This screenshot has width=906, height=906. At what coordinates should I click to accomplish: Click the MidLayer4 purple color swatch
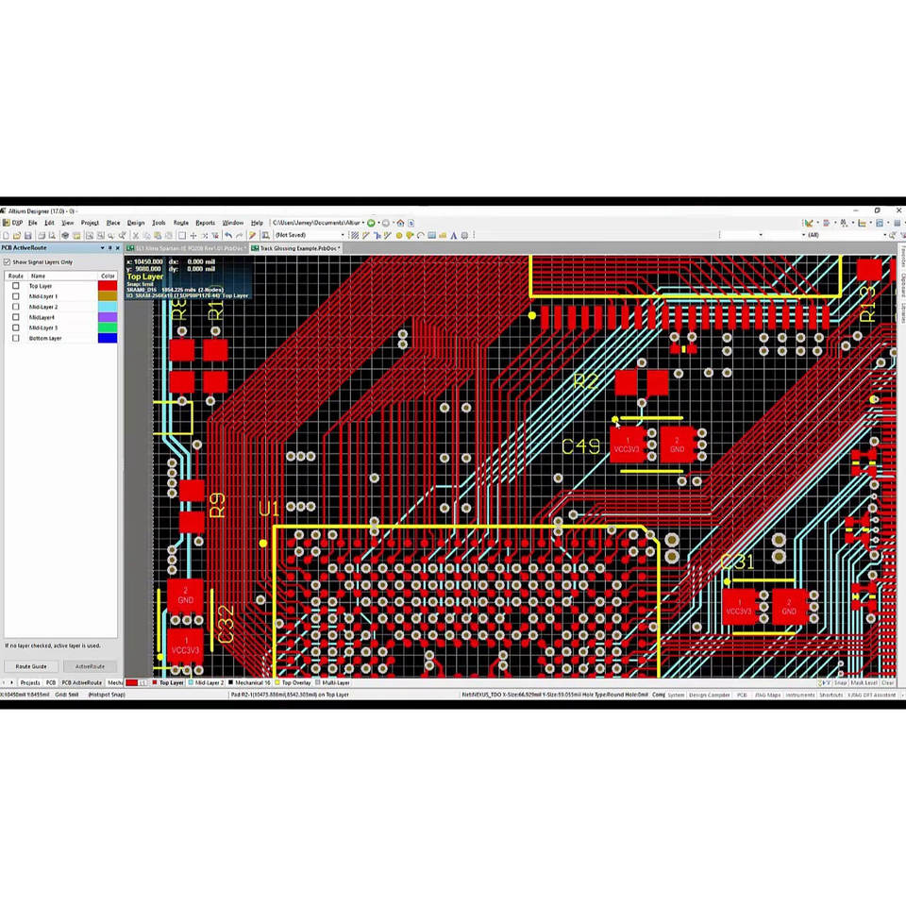point(108,317)
